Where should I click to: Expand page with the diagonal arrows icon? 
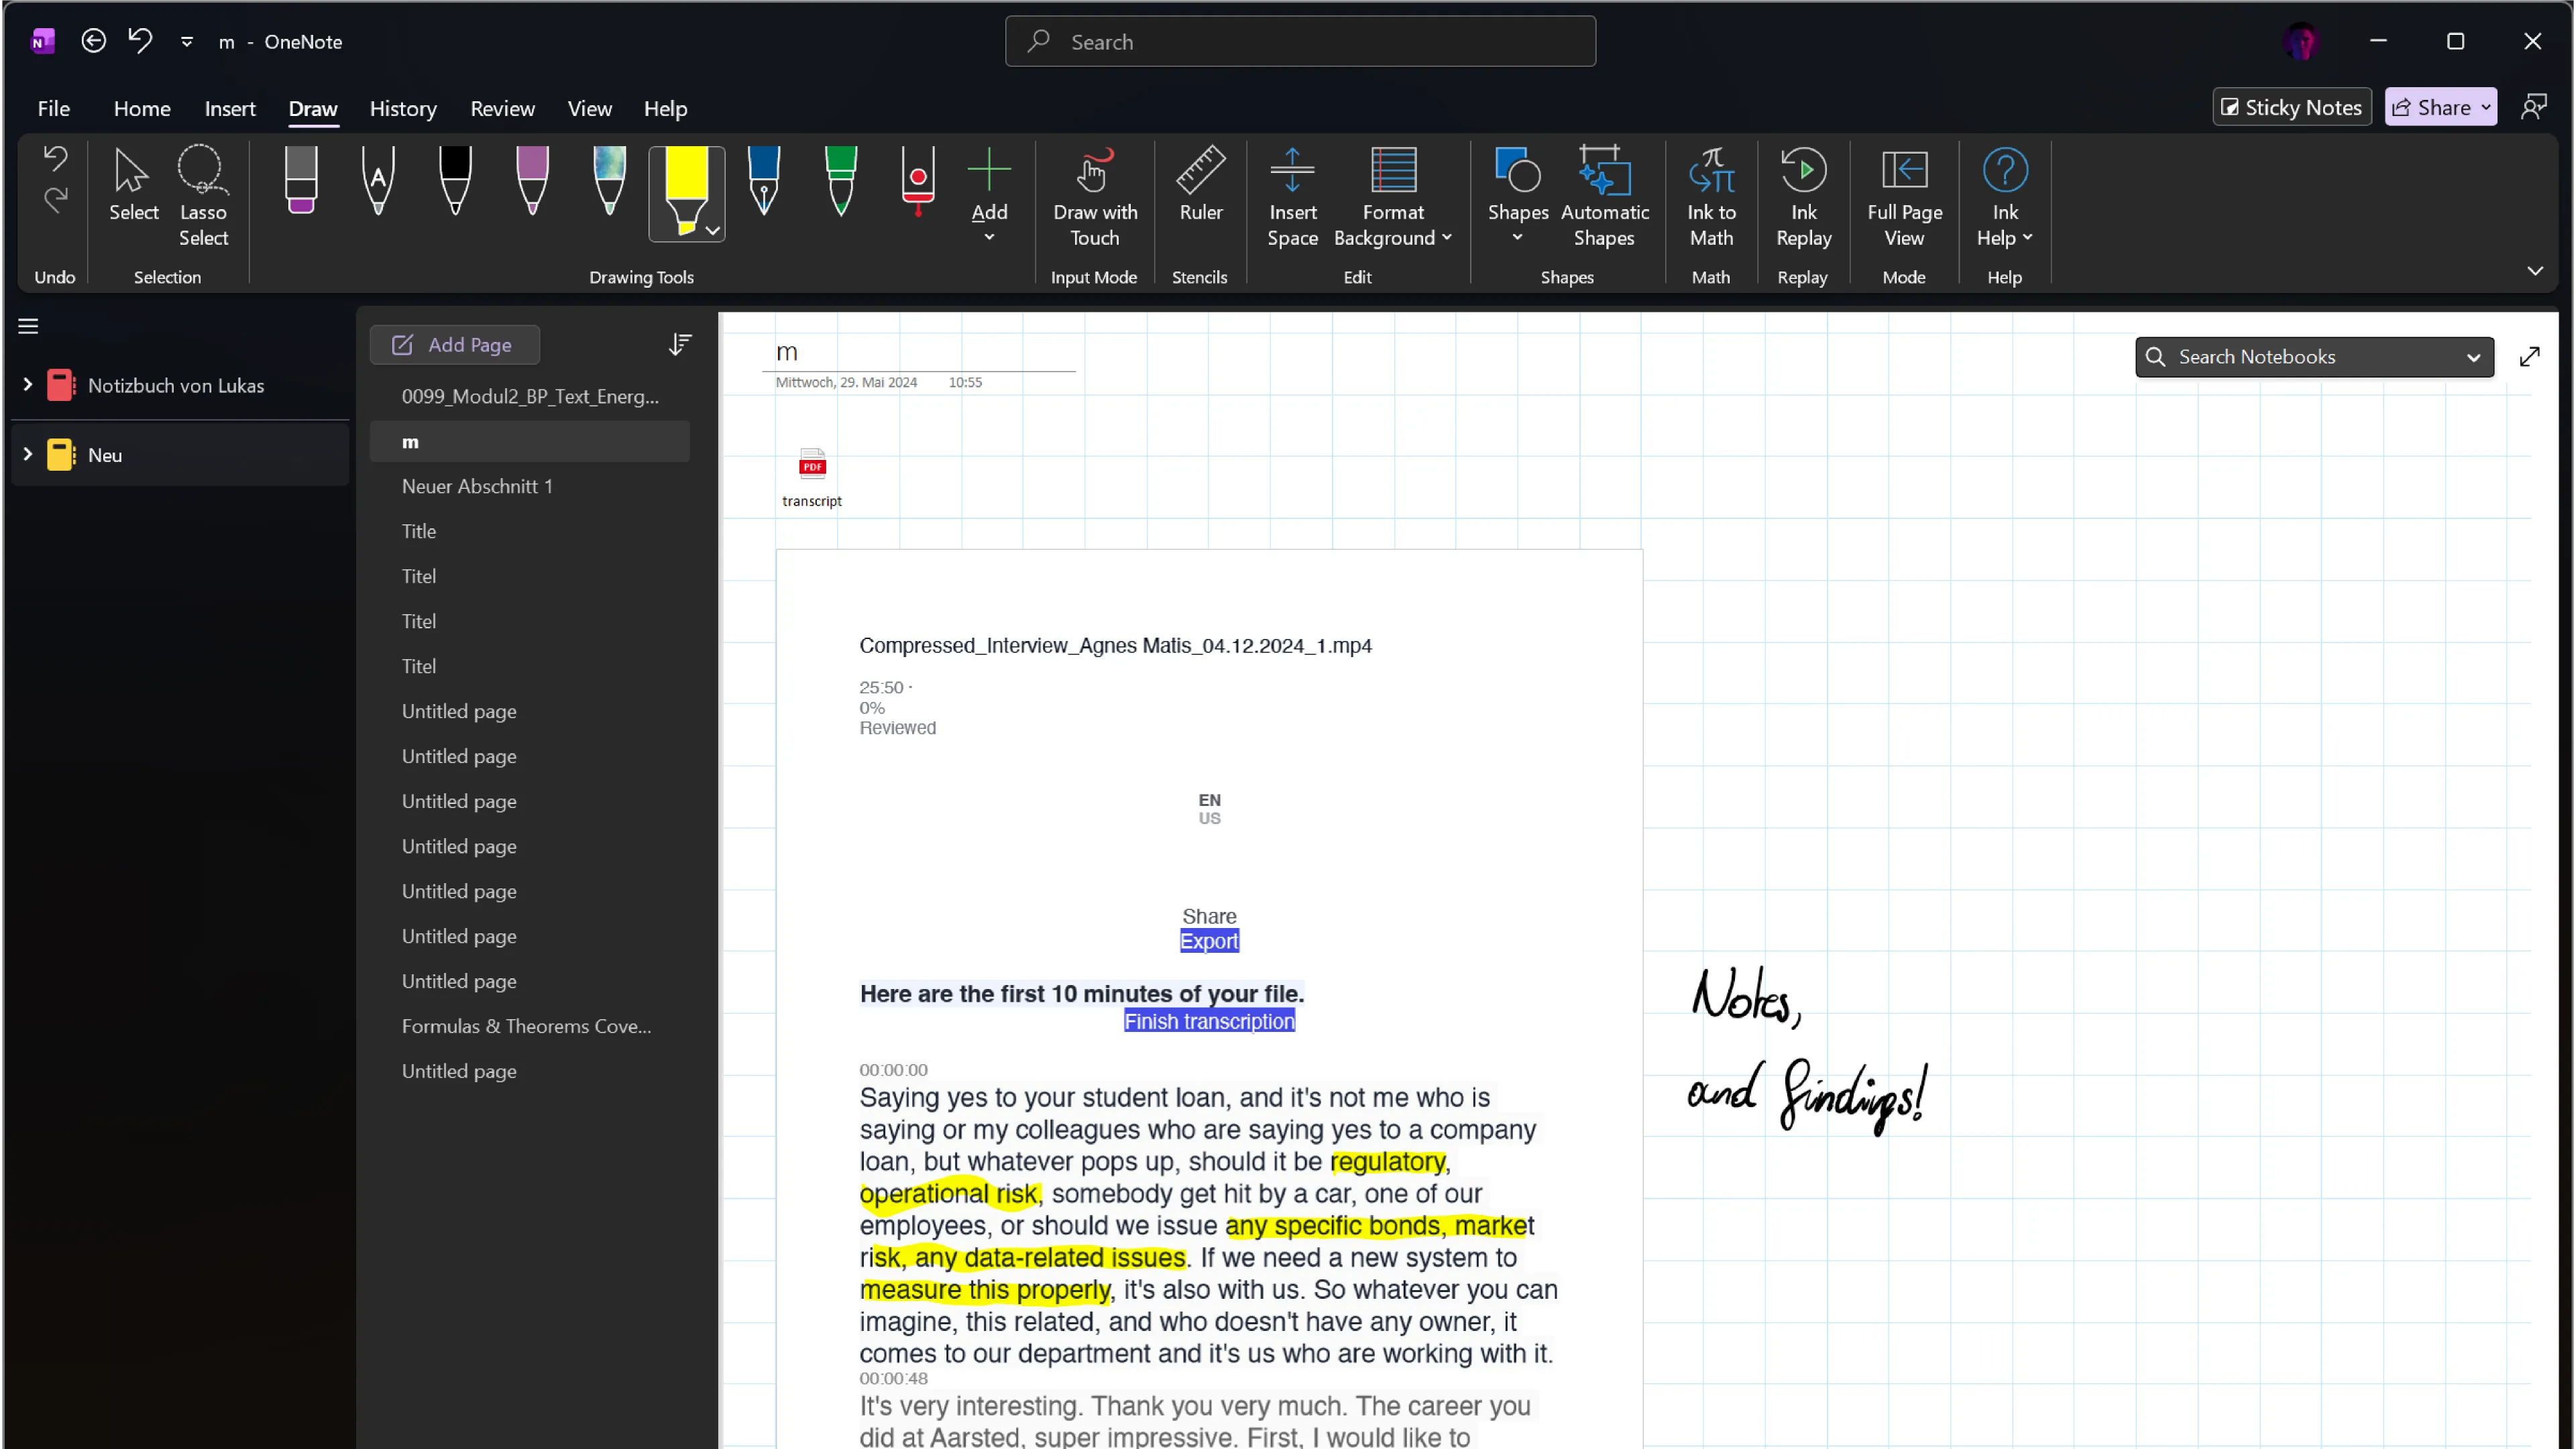tap(2529, 357)
